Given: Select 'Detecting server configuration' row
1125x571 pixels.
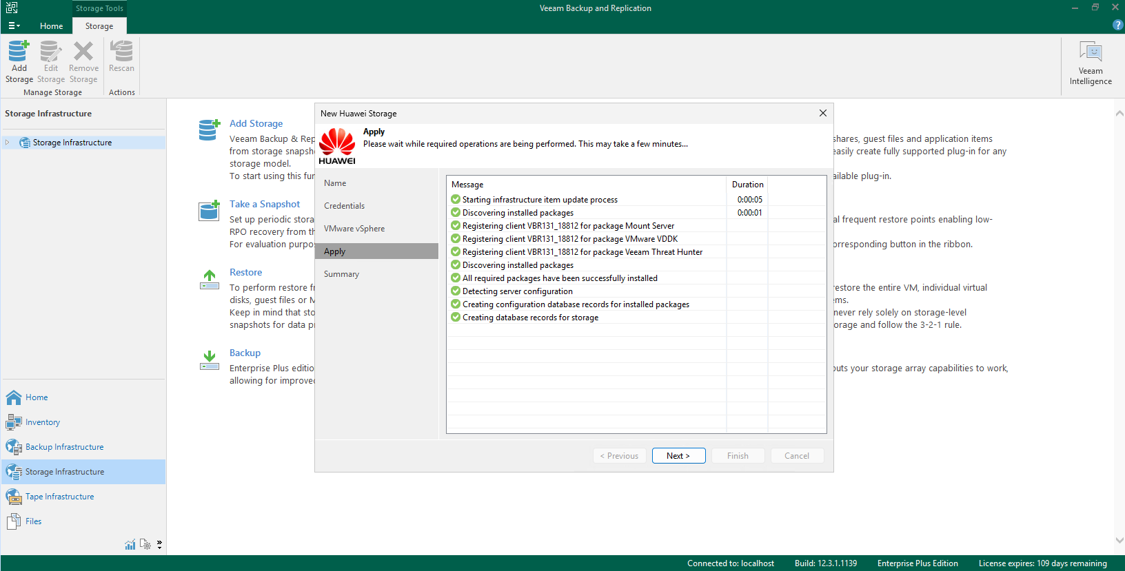Looking at the screenshot, I should tap(636, 291).
